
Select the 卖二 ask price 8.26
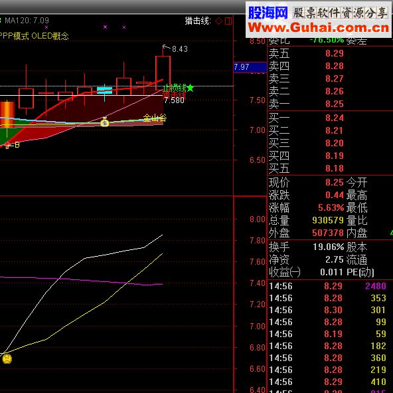335,91
